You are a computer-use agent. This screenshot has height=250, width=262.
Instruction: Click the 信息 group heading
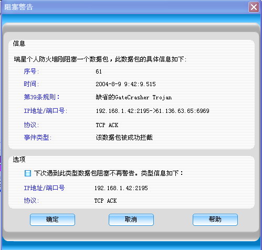tap(19, 44)
